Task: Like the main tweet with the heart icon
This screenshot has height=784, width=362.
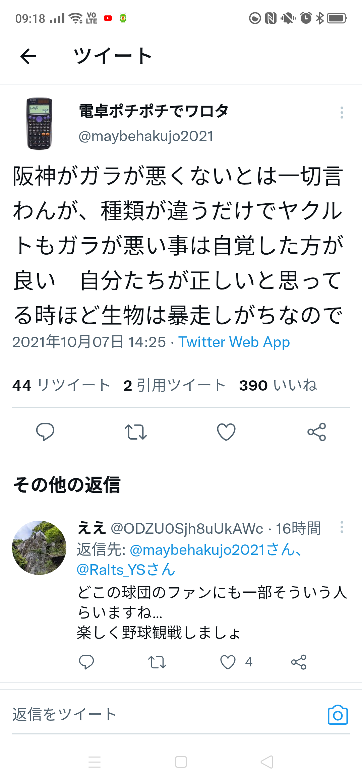Action: pos(226,432)
